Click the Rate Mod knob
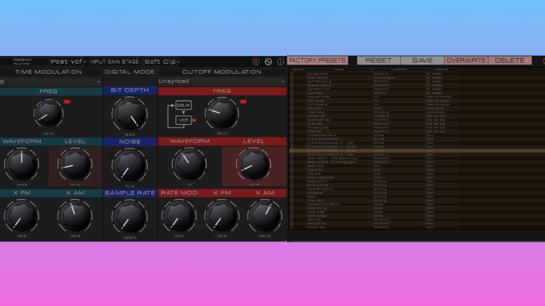Viewport: 545px width, 306px height. click(178, 217)
